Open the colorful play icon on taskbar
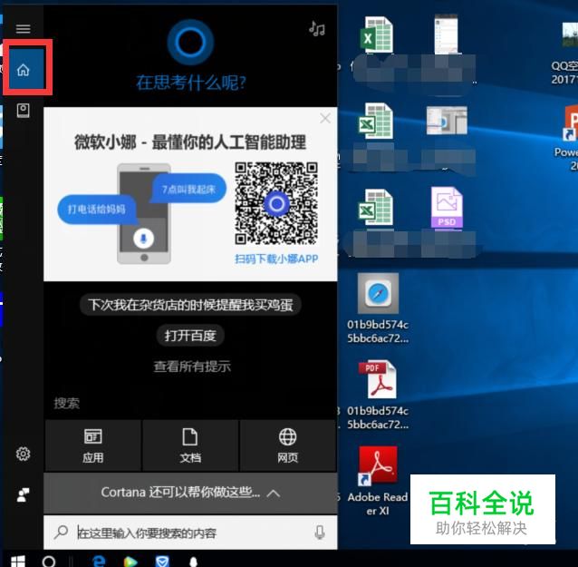Viewport: 578px width, 567px height. tap(130, 562)
